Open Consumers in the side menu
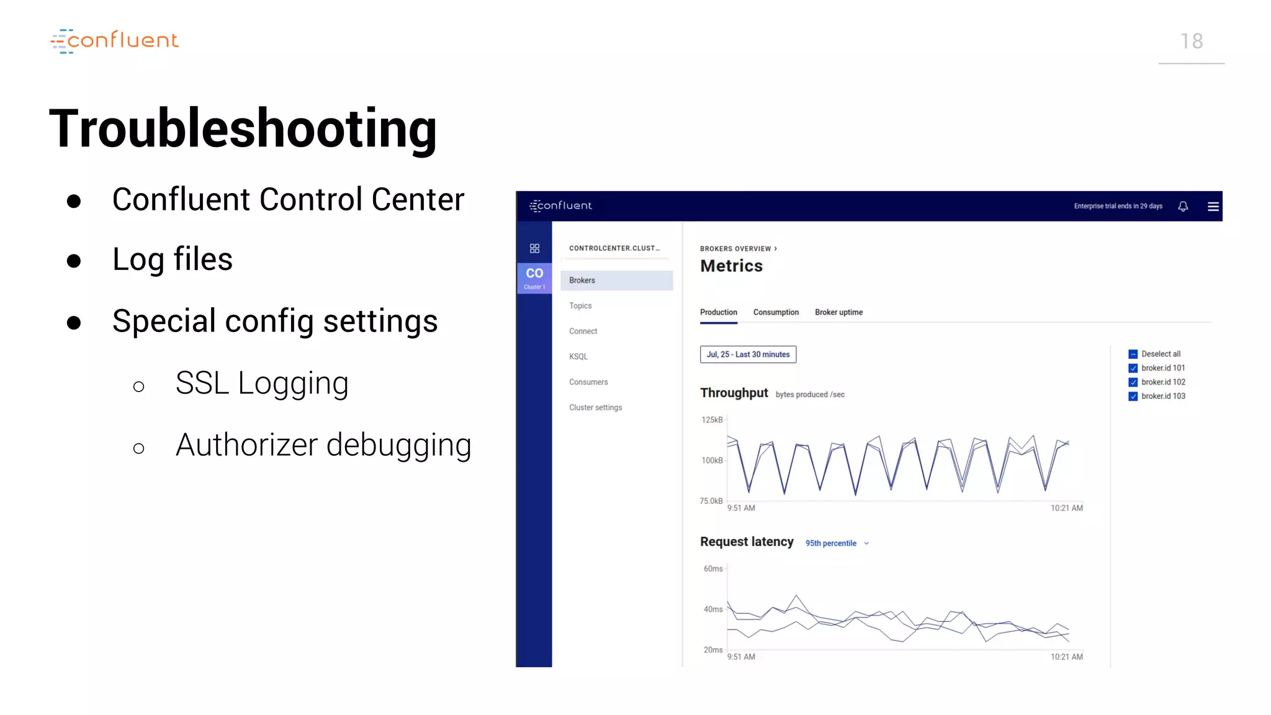 pos(588,382)
